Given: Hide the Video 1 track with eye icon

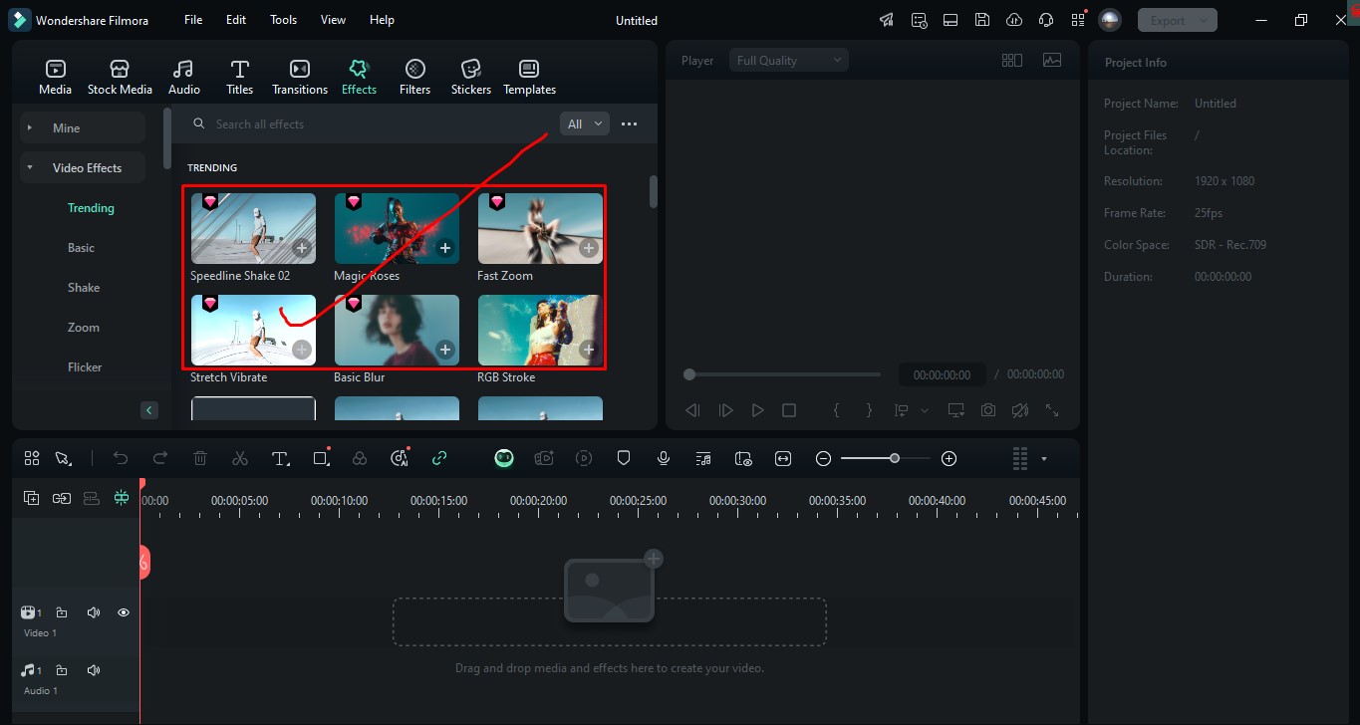Looking at the screenshot, I should (124, 612).
